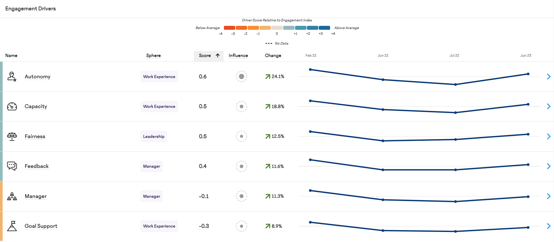Image resolution: width=554 pixels, height=242 pixels.
Task: Click the Fairness scales icon
Action: pos(12,136)
